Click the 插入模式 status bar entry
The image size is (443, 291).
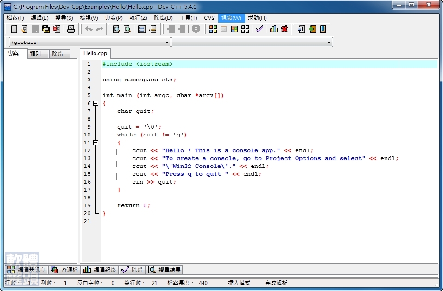(x=239, y=283)
